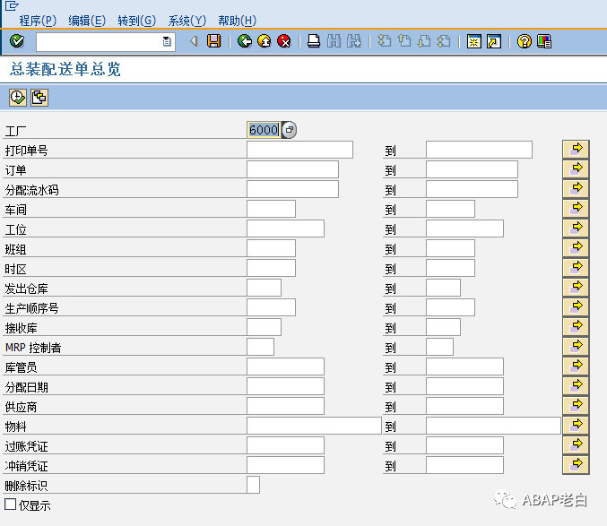Open the 转到(G) menu
The width and height of the screenshot is (607, 526).
coord(137,21)
